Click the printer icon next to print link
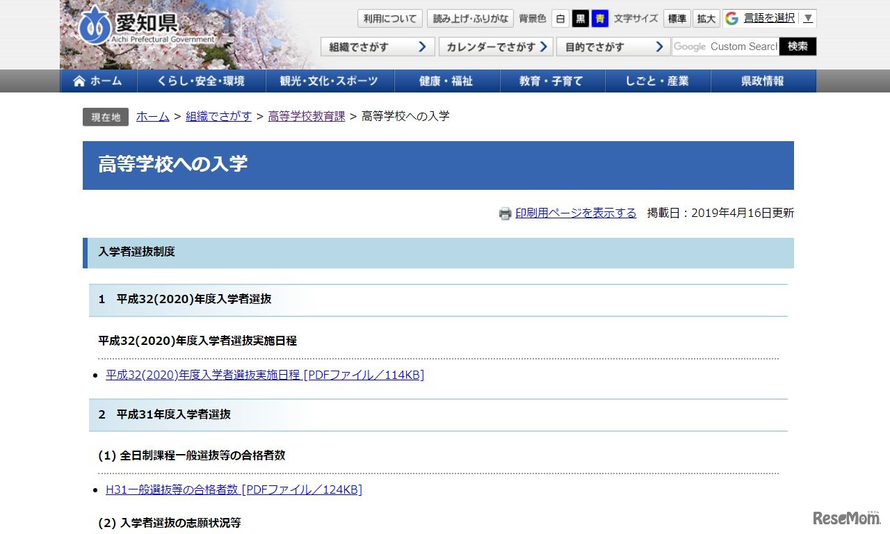This screenshot has height=534, width=890. (x=505, y=213)
